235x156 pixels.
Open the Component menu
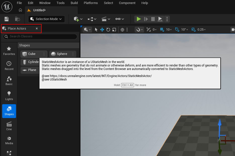coord(127,3)
